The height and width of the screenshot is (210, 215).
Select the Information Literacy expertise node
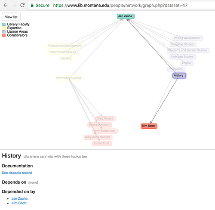click(x=69, y=78)
